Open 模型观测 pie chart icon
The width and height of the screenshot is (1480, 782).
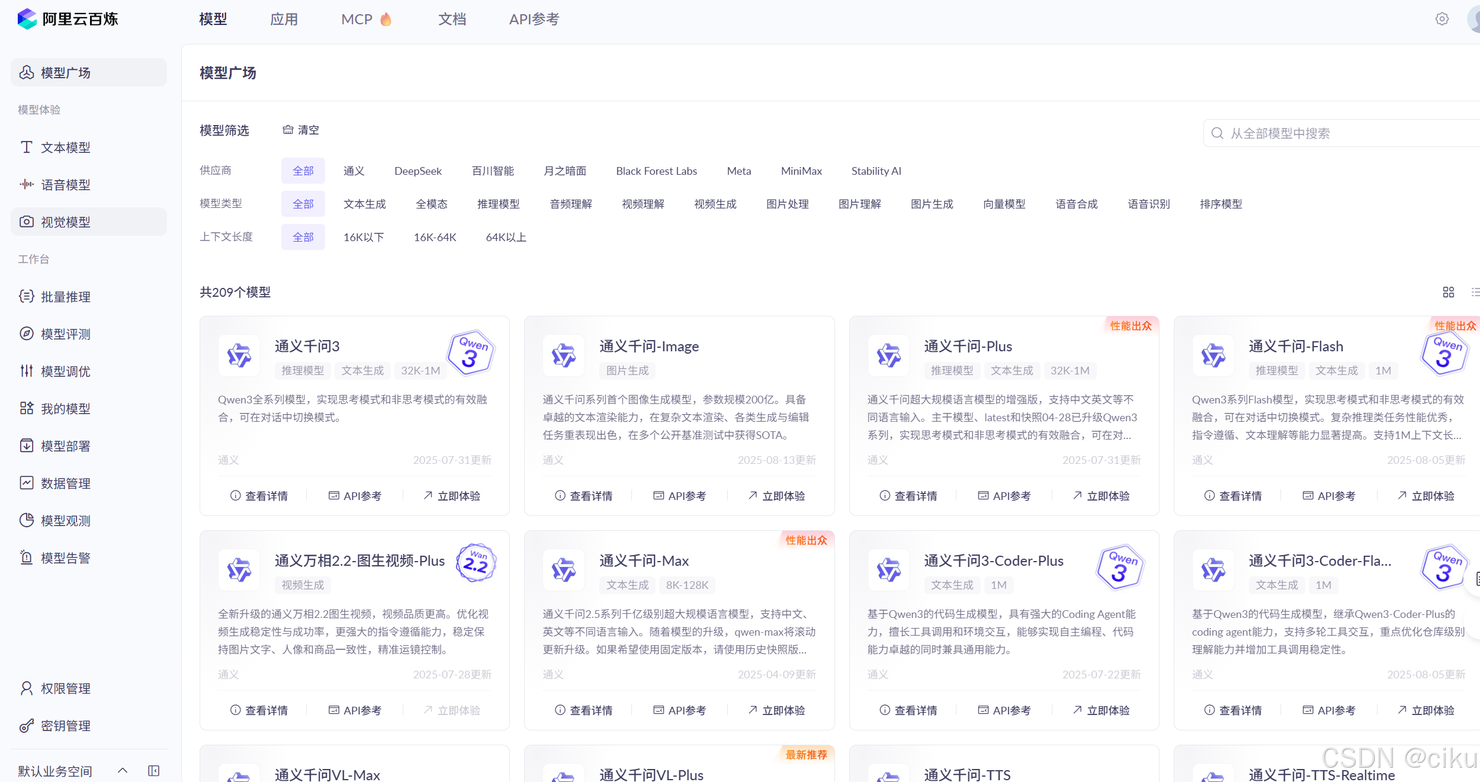[27, 520]
